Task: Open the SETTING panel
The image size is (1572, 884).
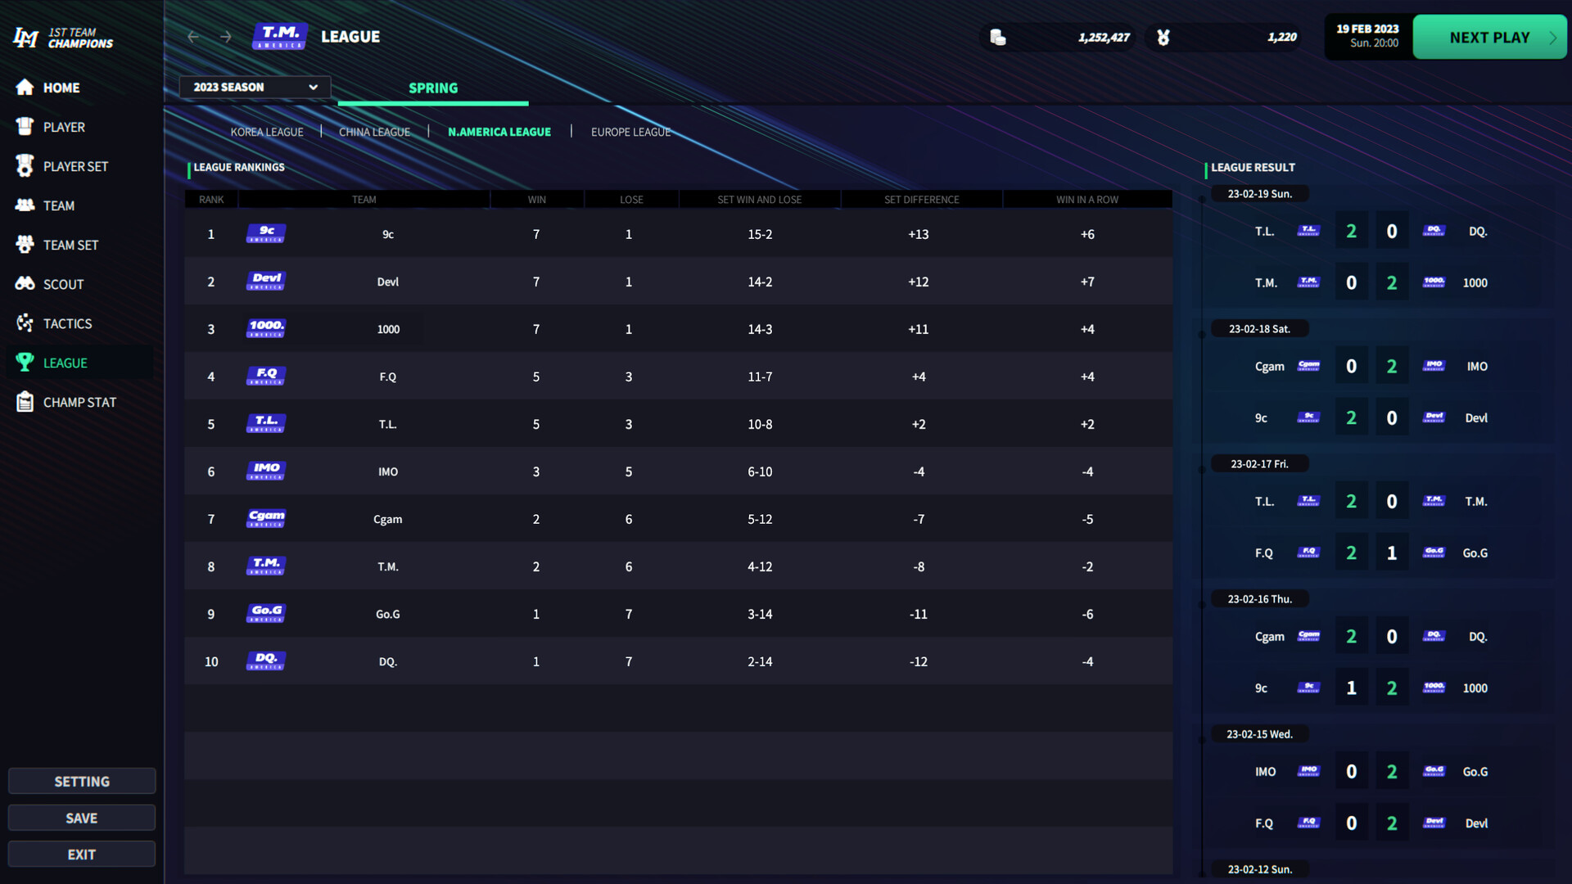Action: [x=81, y=781]
